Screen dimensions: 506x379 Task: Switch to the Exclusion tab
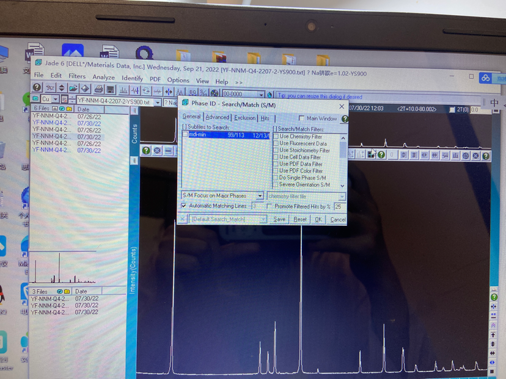pos(244,118)
